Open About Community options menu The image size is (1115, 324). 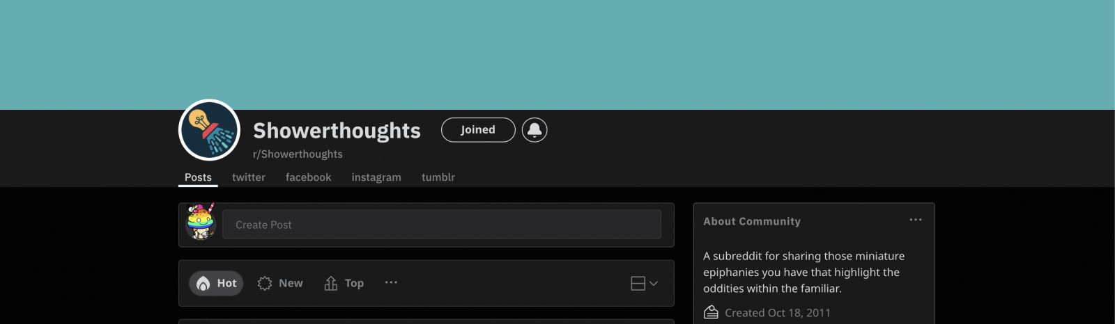pos(916,220)
